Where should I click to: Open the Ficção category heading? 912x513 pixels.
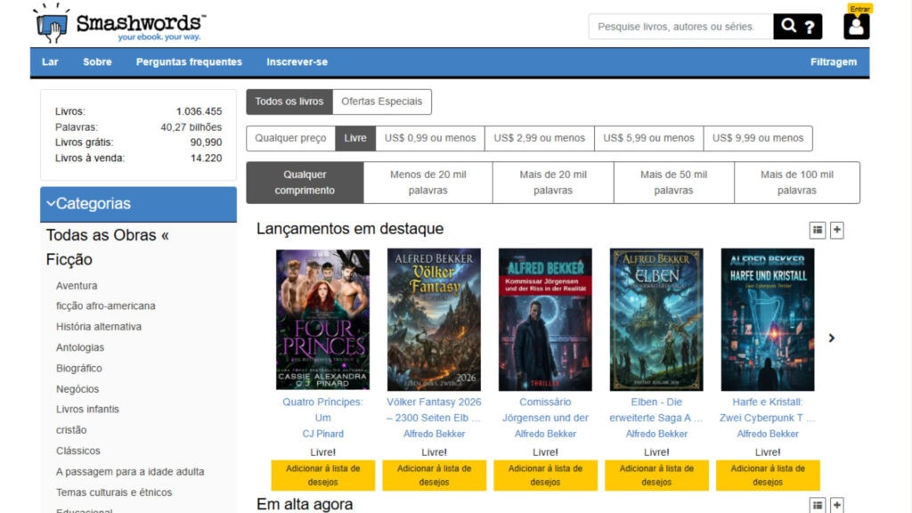(69, 259)
